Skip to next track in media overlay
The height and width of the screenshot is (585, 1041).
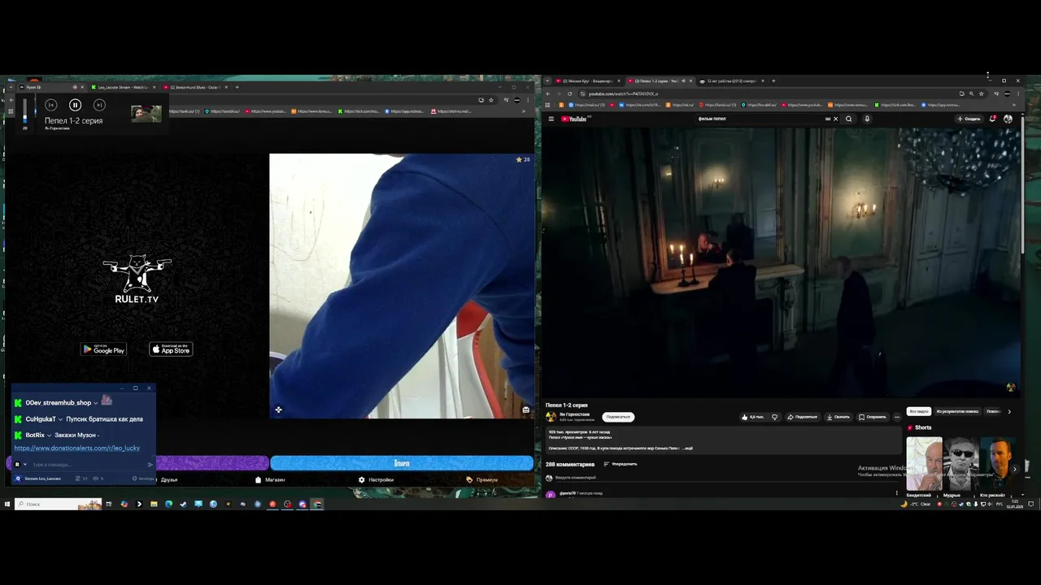click(x=99, y=105)
